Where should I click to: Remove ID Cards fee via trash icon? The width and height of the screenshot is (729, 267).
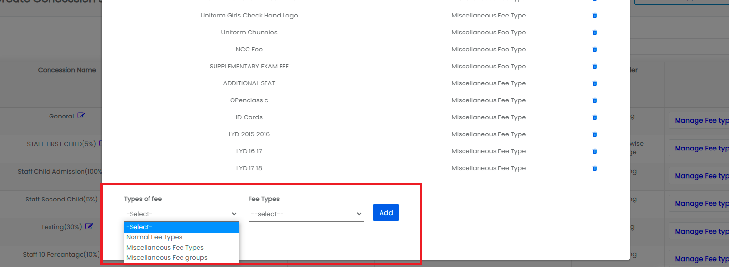pos(595,117)
